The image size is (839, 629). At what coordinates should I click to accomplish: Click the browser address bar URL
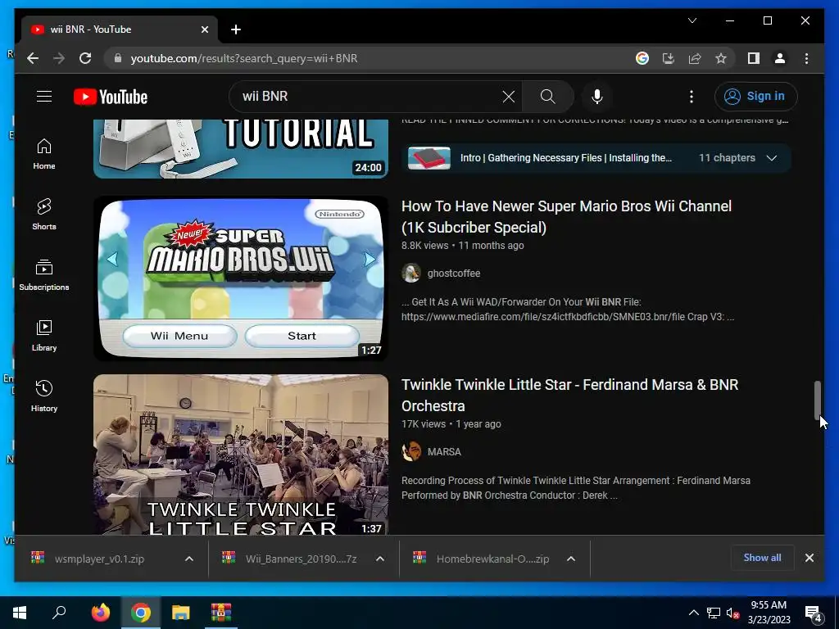pyautogui.click(x=244, y=58)
